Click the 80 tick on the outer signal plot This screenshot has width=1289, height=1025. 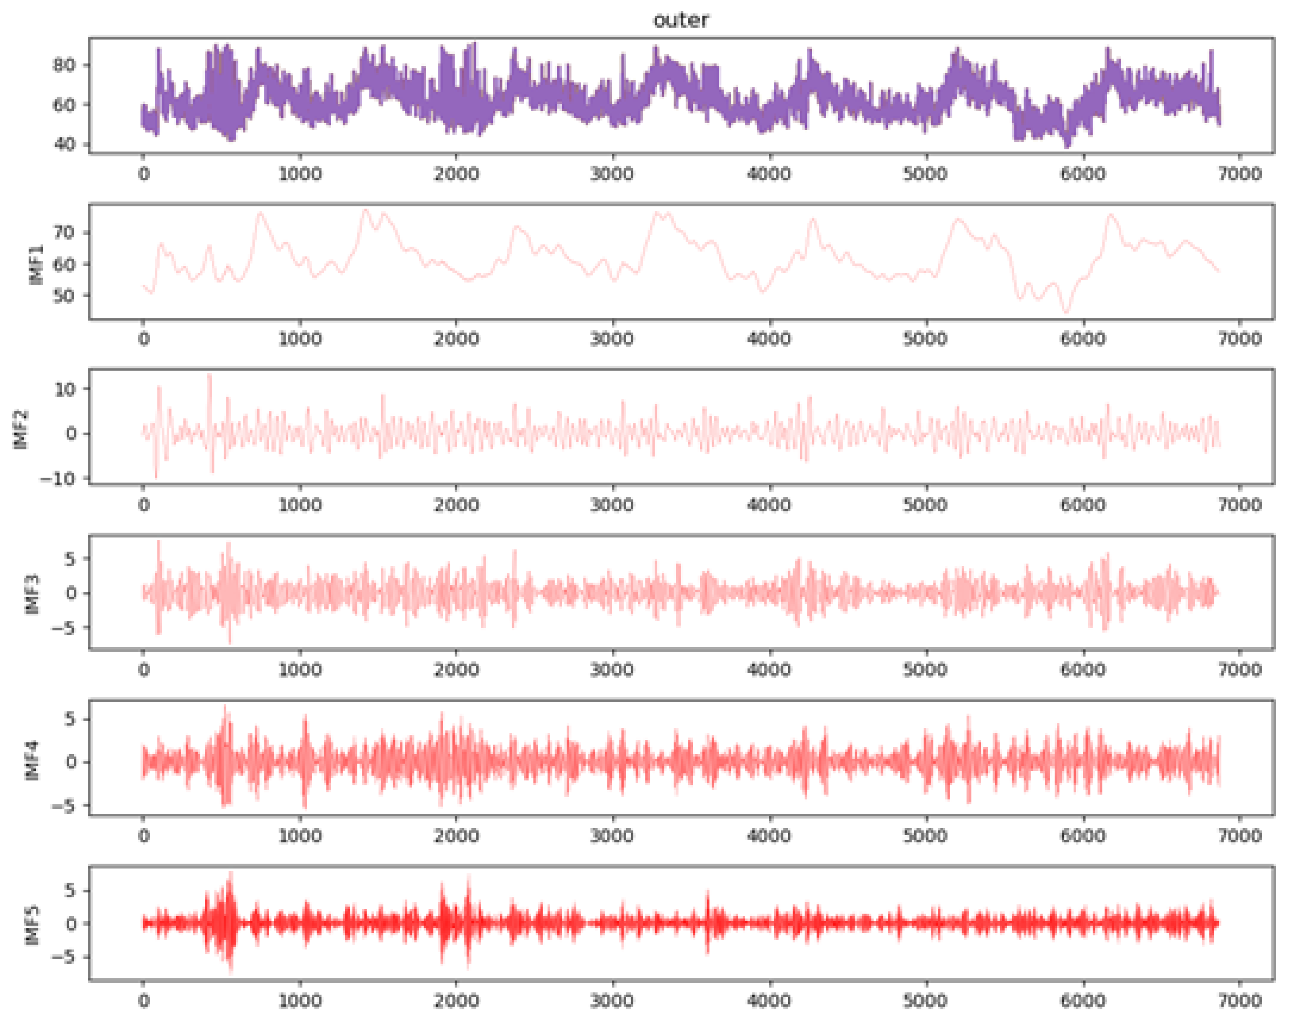click(64, 64)
